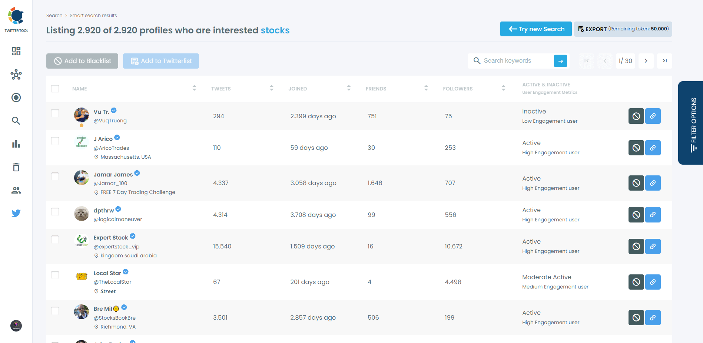Open Jamar James profile via link icon

(x=653, y=183)
